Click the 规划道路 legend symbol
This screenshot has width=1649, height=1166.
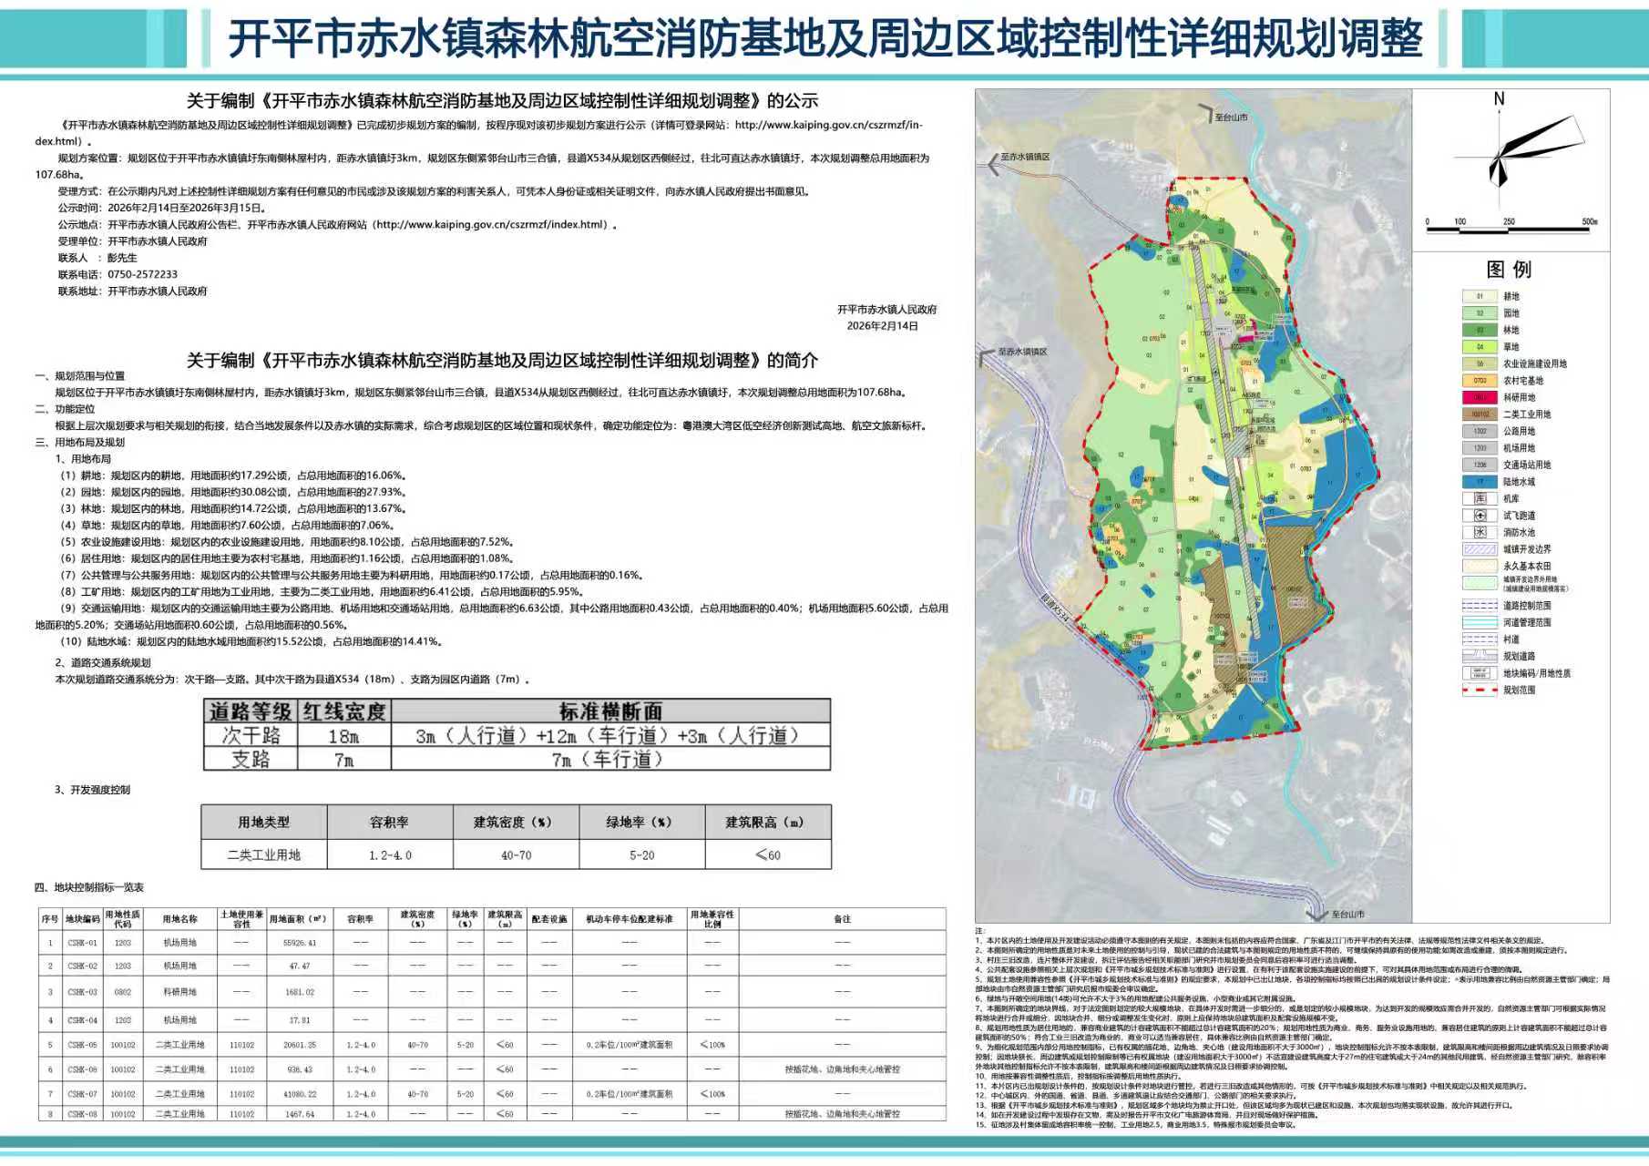coord(1480,657)
